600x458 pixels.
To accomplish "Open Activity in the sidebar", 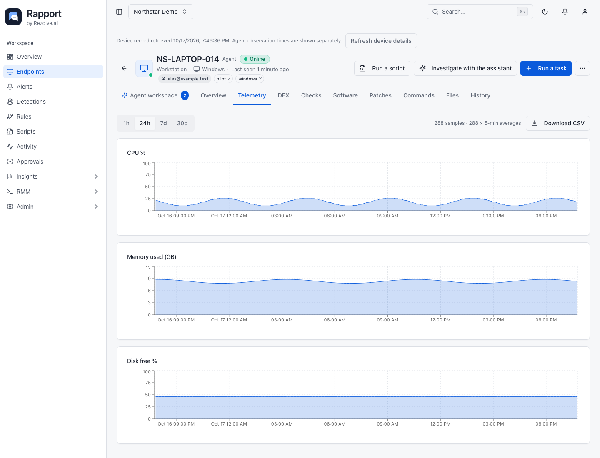I will (53, 147).
